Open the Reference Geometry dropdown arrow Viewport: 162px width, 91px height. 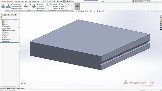[68, 9]
